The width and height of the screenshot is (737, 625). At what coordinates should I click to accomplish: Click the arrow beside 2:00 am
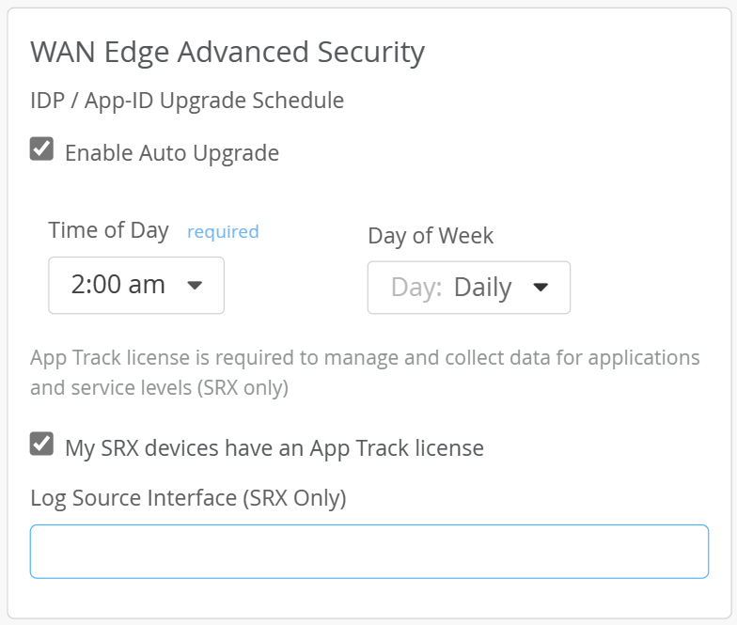point(196,285)
